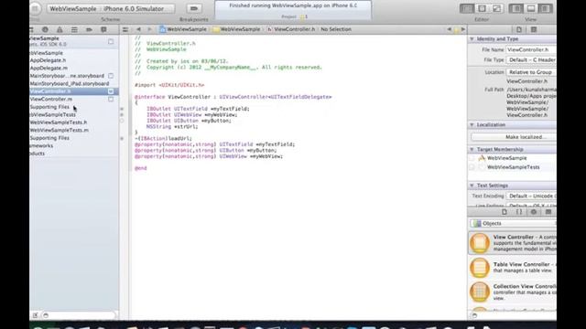Click the status showing Finished running WebViewSample.app
Viewport: 586px width, 329px height.
click(293, 5)
